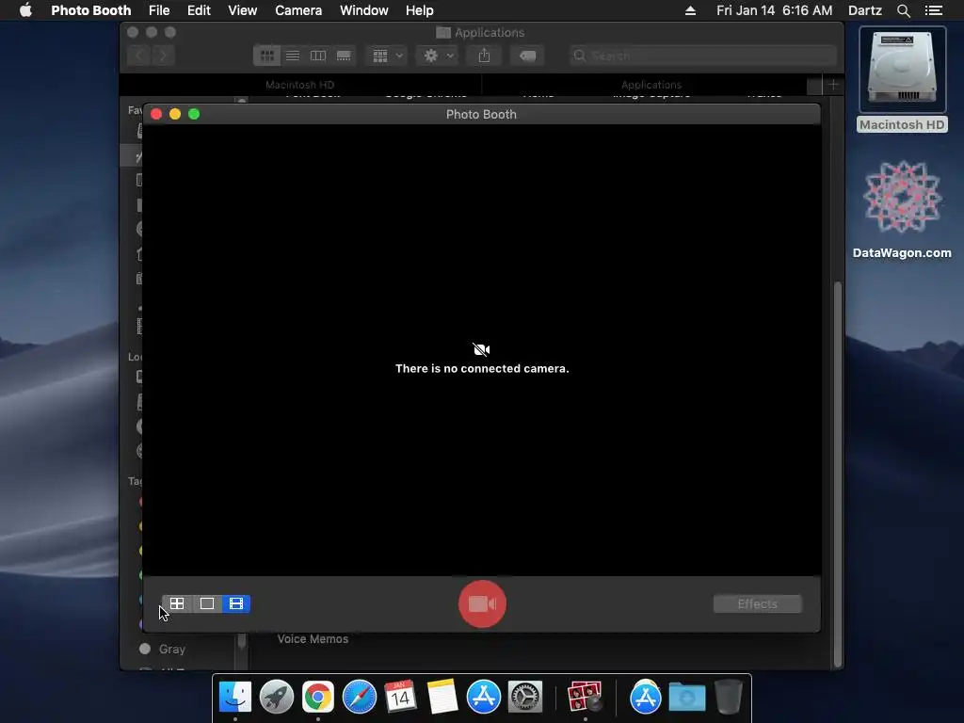This screenshot has width=964, height=723.
Task: Add a new Finder tab with plus button
Action: click(x=833, y=85)
